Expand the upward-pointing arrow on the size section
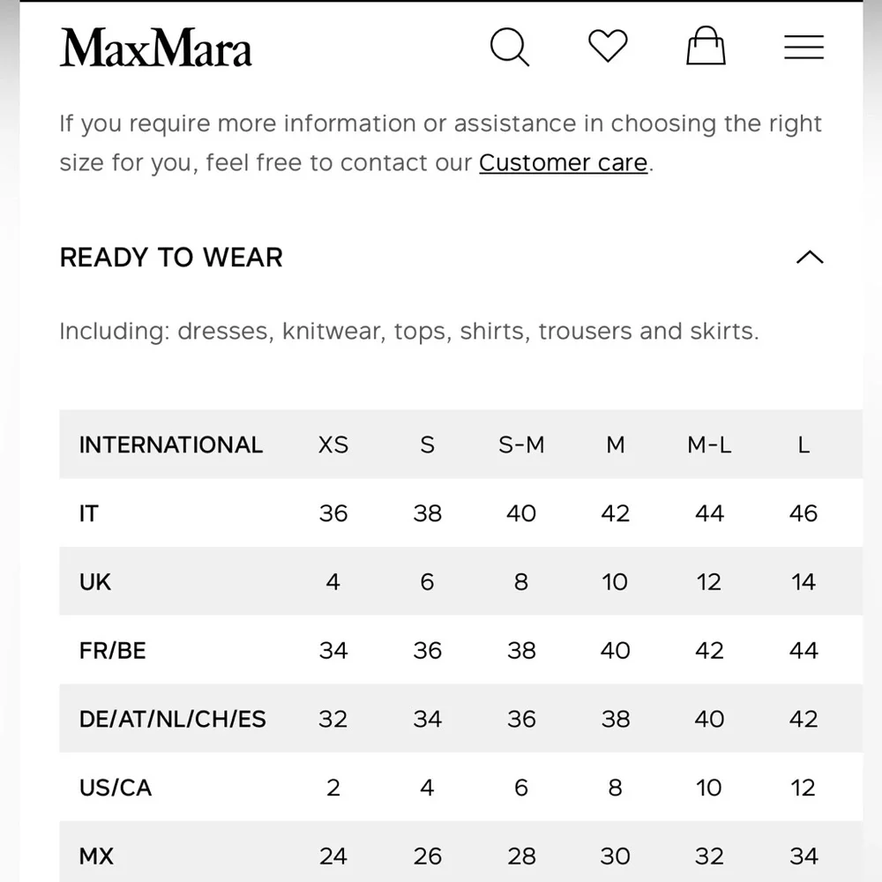The height and width of the screenshot is (882, 882). click(x=810, y=257)
